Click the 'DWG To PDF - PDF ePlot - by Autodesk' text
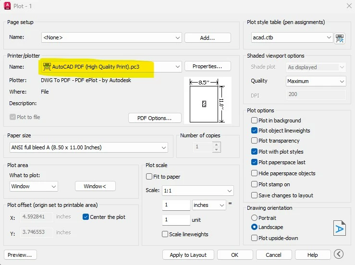 tap(86, 80)
